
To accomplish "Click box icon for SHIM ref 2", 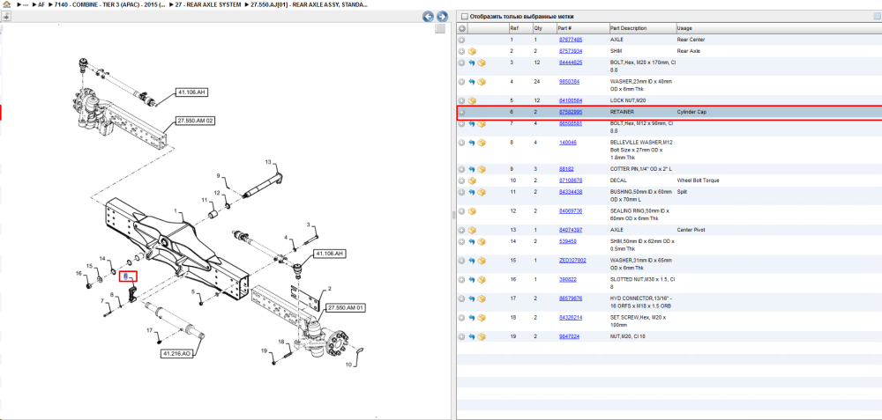I will [472, 51].
